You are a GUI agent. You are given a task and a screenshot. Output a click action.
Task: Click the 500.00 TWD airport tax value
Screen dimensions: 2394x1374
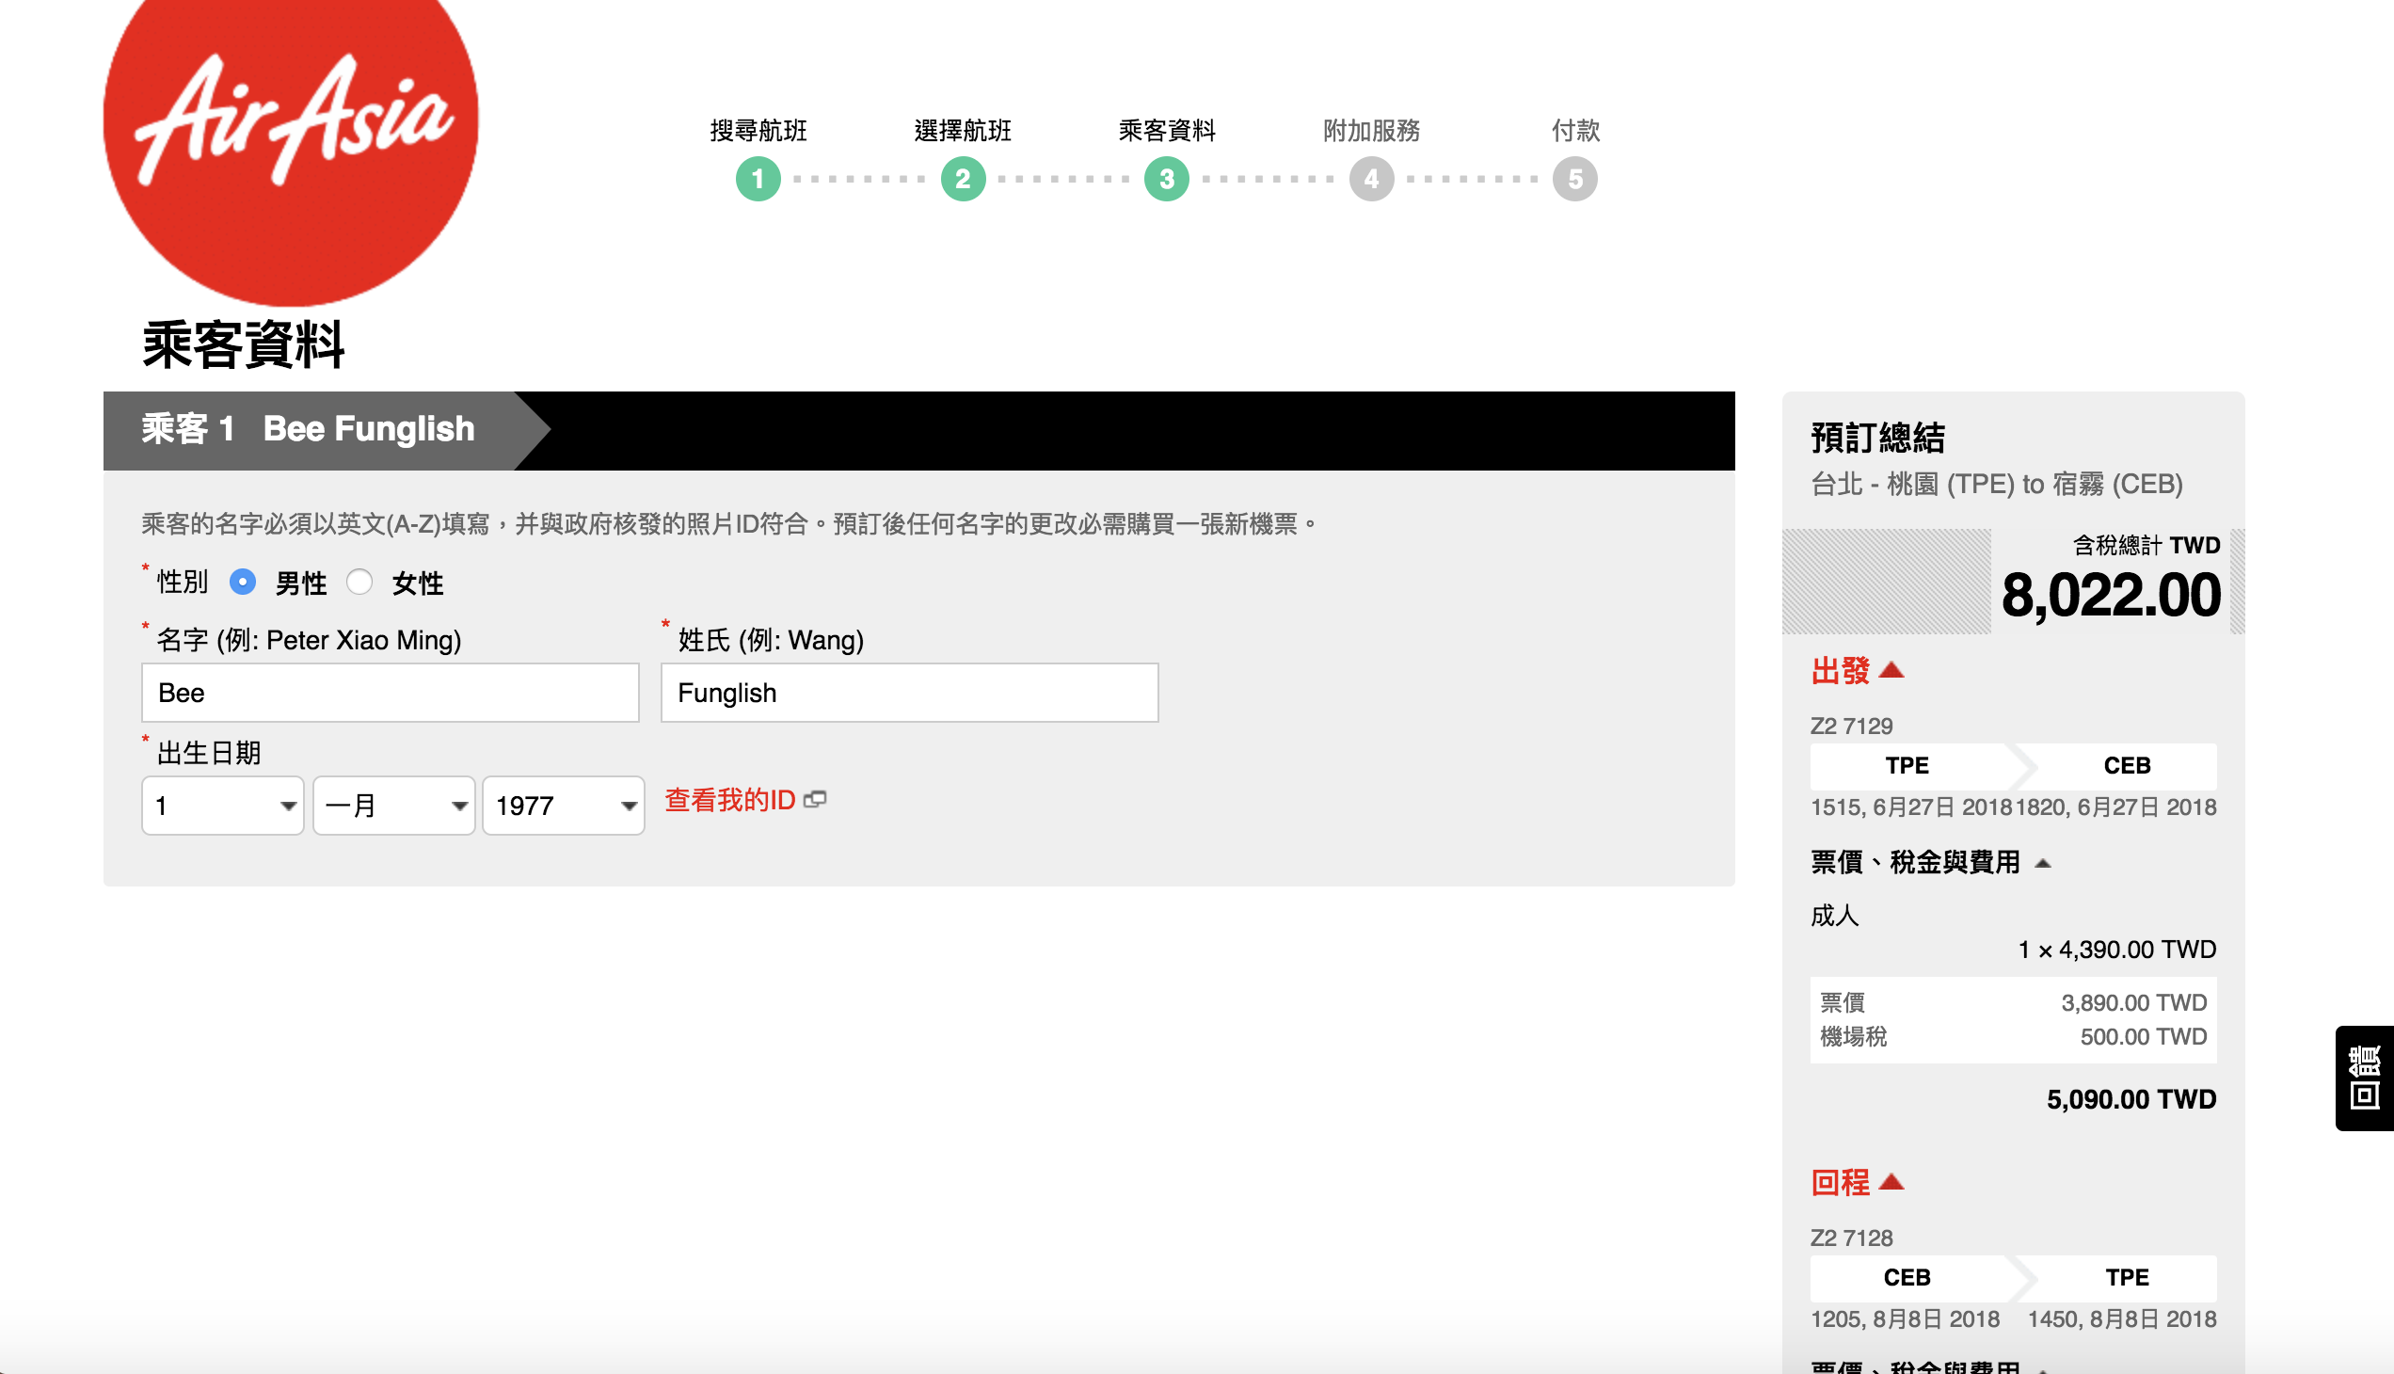(x=2143, y=1036)
